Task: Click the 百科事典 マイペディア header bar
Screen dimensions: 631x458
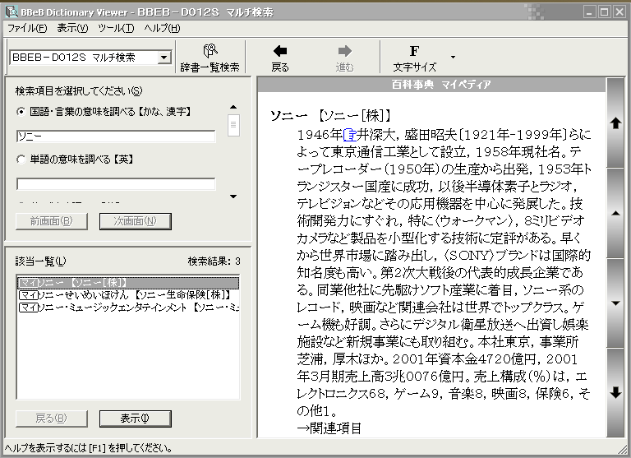Action: tap(431, 85)
